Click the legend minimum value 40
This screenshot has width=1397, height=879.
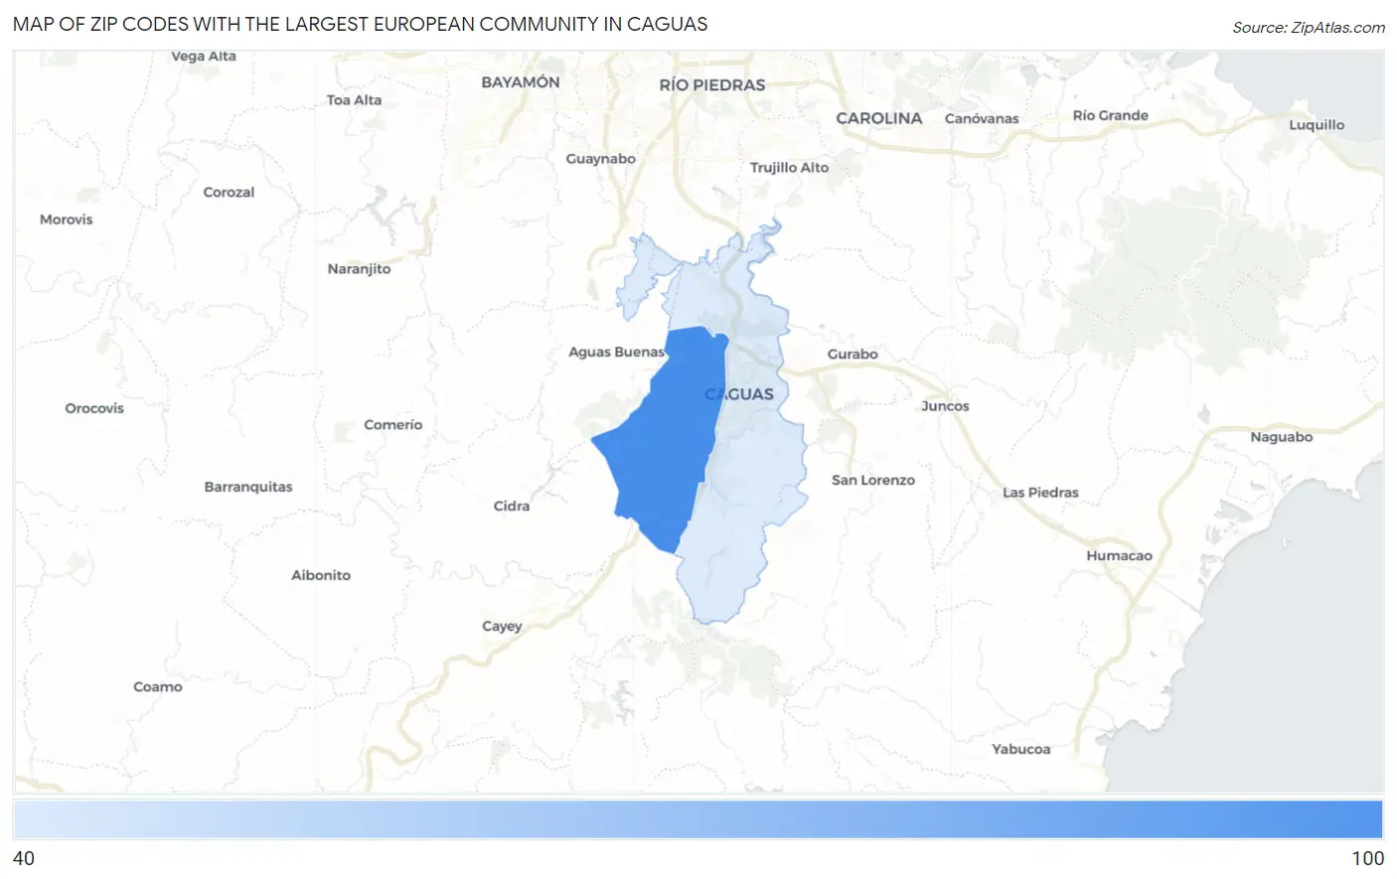point(24,858)
